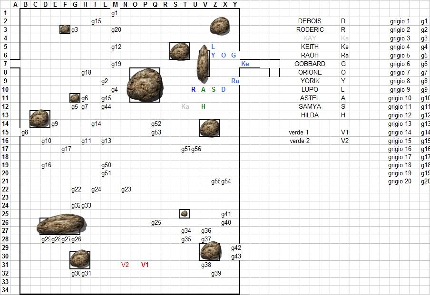Image resolution: width=430 pixels, height=295 pixels.
Task: Click the red V2 marker cell
Action: click(125, 265)
